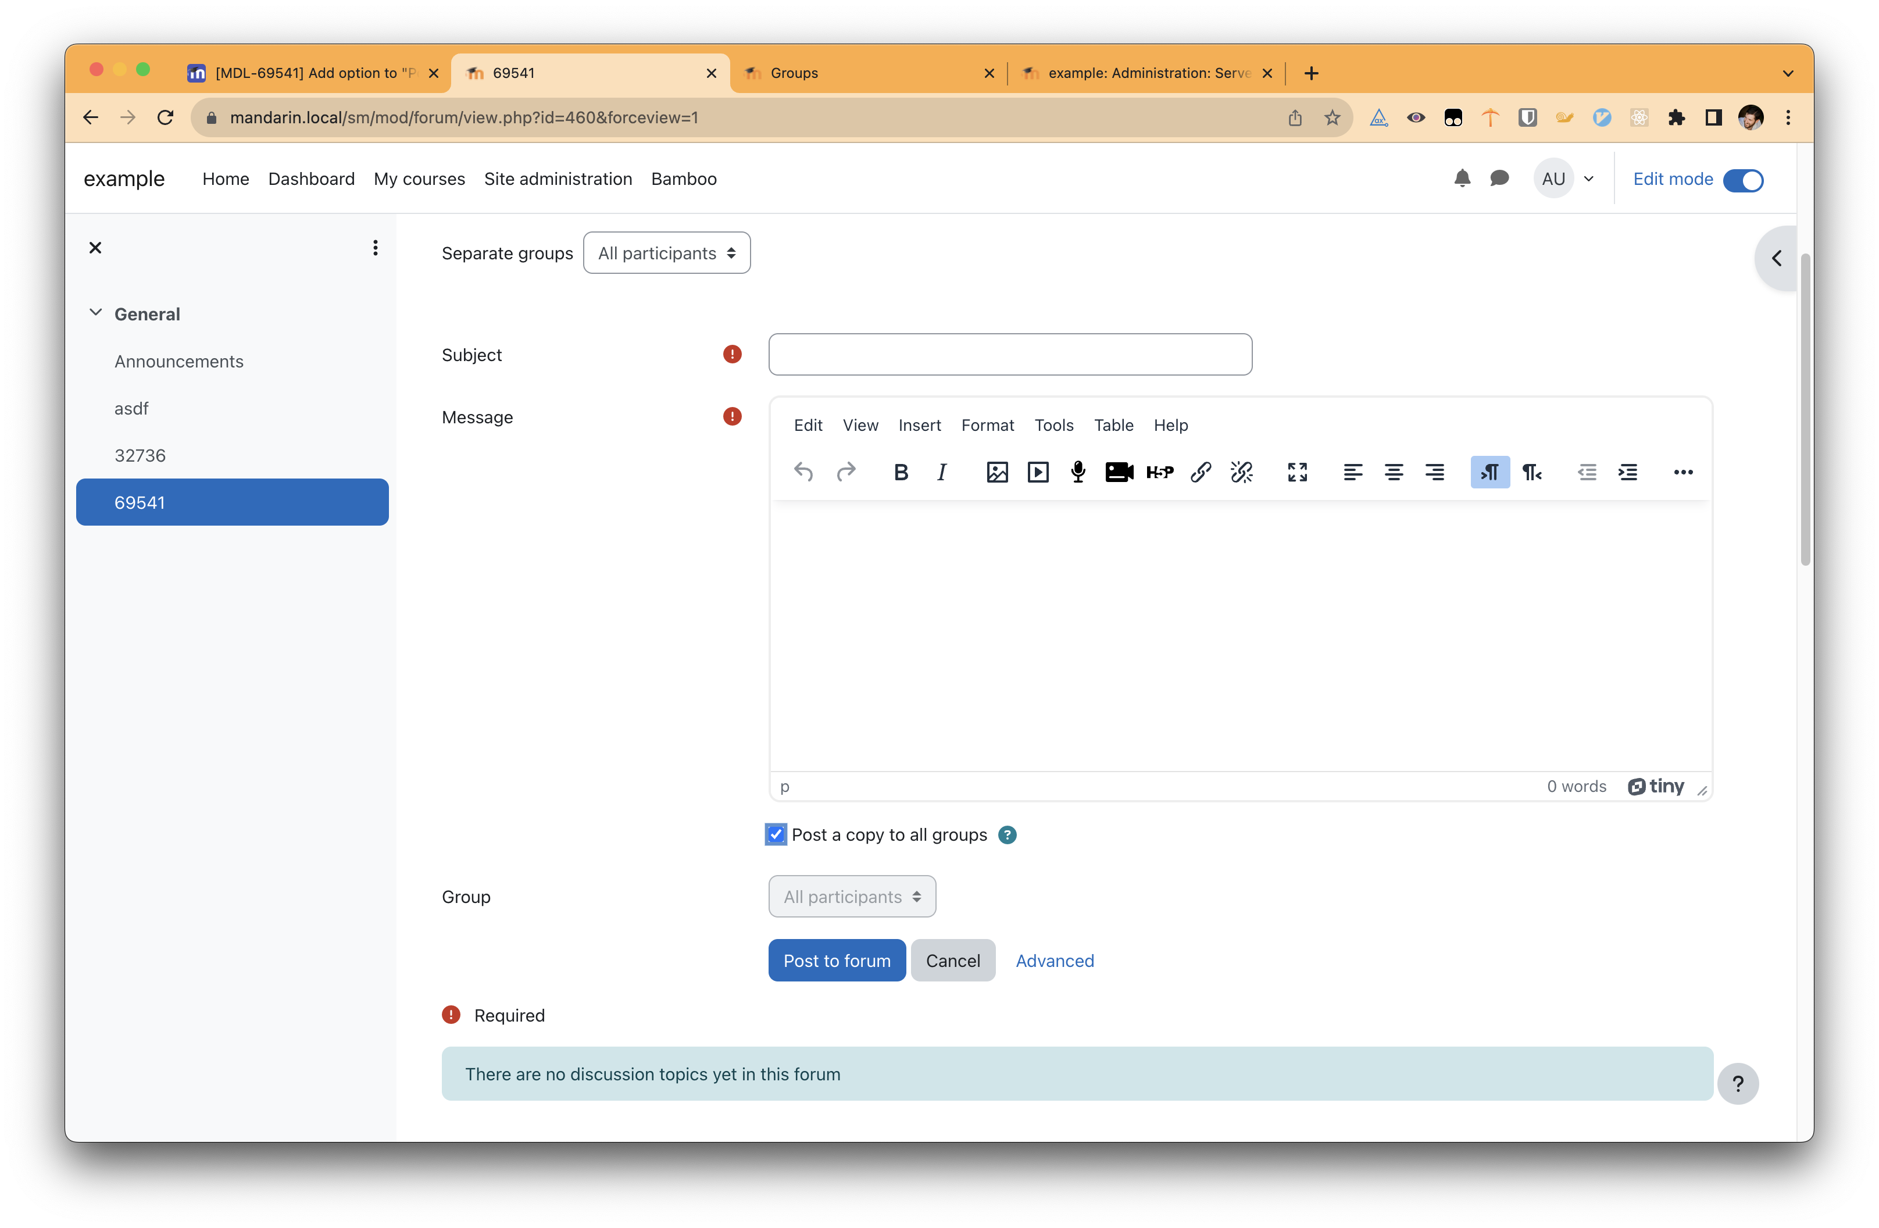Image resolution: width=1879 pixels, height=1228 pixels.
Task: Go to Site administration
Action: pyautogui.click(x=558, y=179)
